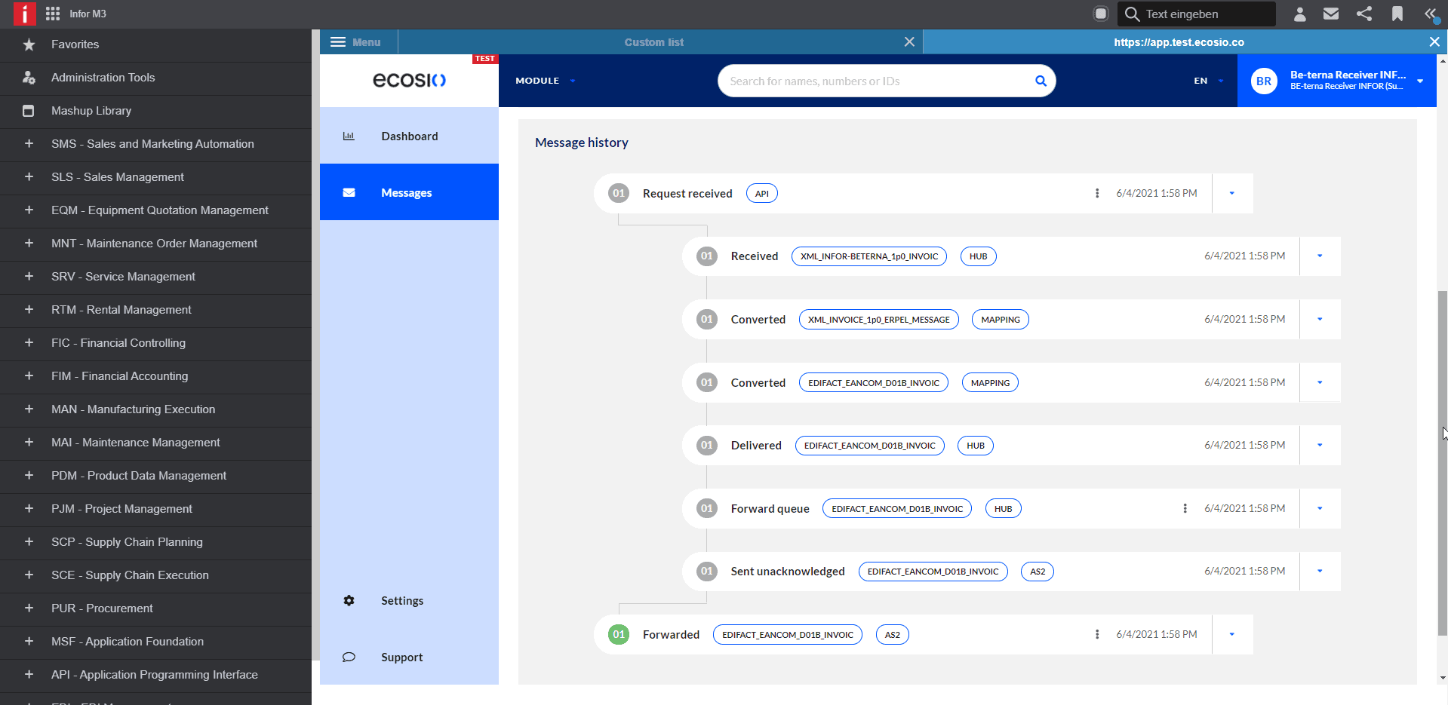1448x705 pixels.
Task: Expand the Sent unacknowledged row details
Action: (1320, 571)
